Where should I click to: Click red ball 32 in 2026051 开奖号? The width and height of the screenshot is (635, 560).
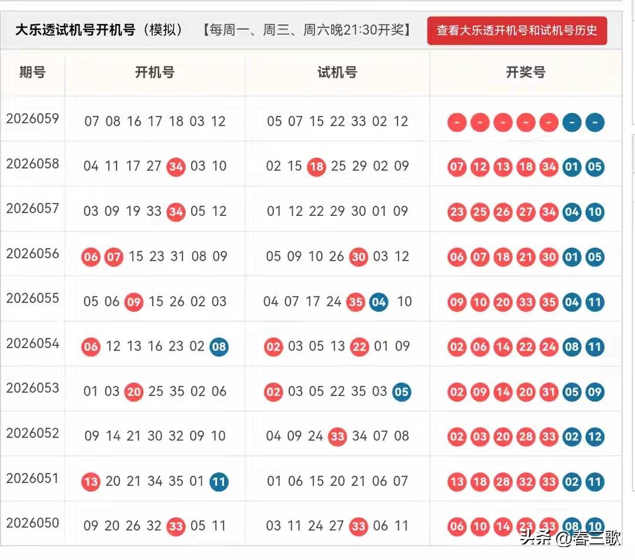(526, 482)
